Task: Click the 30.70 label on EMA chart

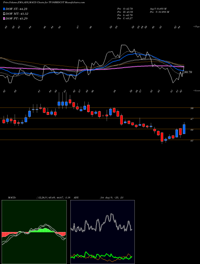Action: [x=188, y=72]
